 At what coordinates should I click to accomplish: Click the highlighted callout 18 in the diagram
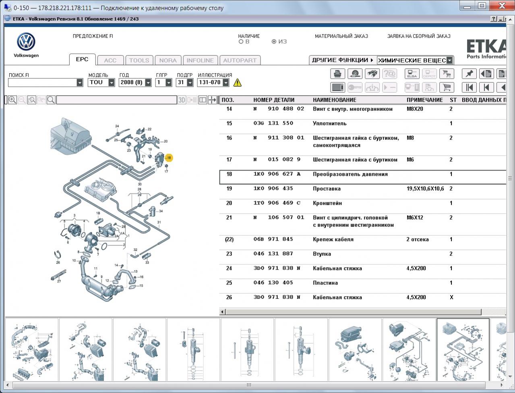click(169, 158)
